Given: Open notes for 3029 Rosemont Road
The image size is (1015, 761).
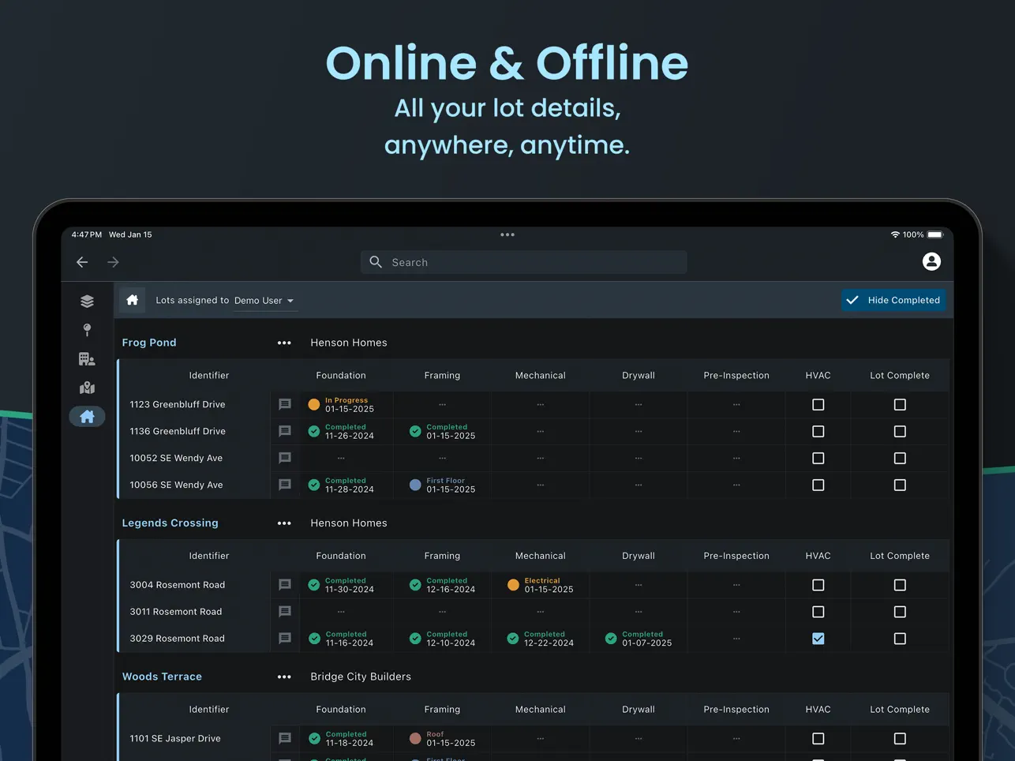Looking at the screenshot, I should pos(285,639).
